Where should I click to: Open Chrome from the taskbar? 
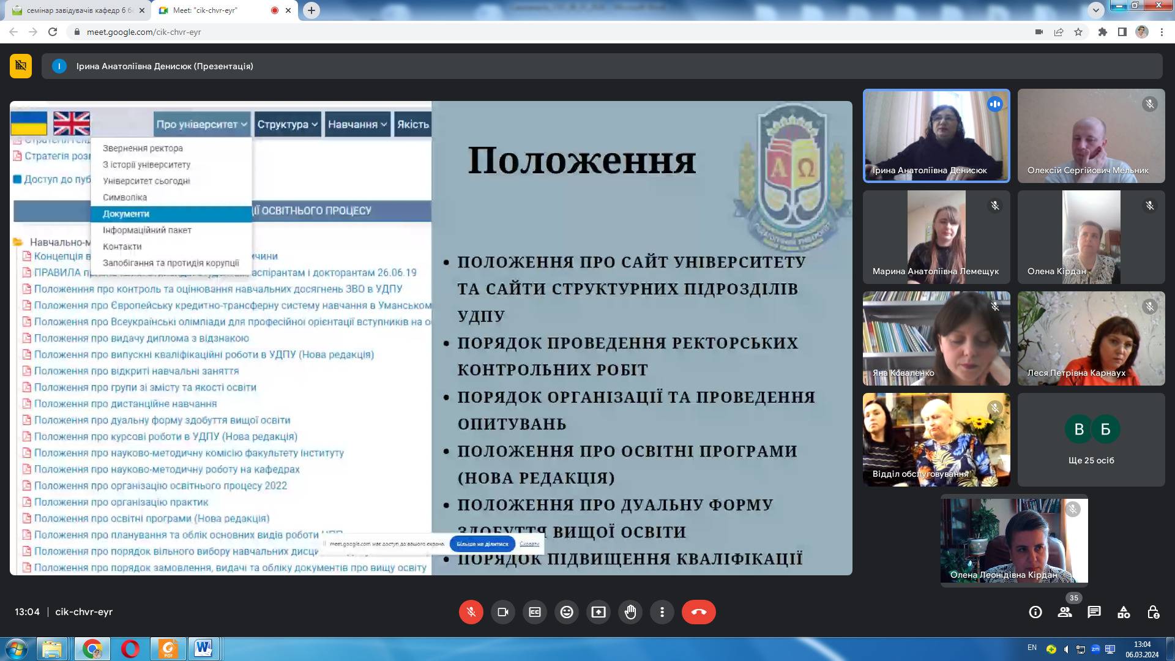92,649
